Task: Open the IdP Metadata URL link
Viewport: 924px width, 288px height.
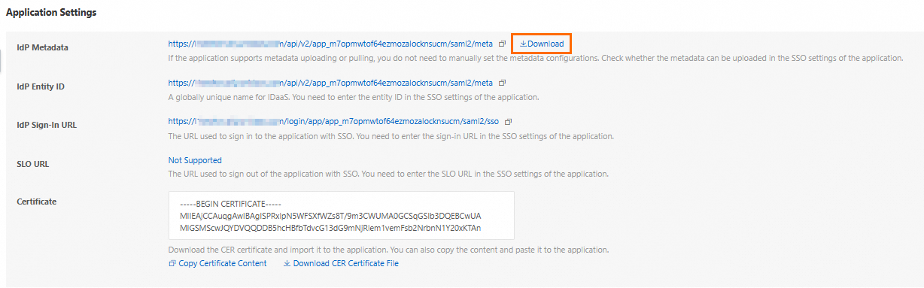Action: tap(330, 44)
